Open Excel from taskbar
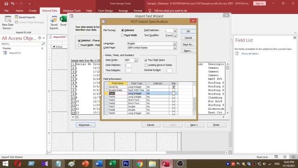This screenshot has width=298, height=168. click(112, 164)
